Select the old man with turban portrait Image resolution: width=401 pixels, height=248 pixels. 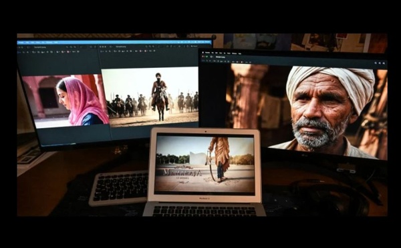[307, 112]
